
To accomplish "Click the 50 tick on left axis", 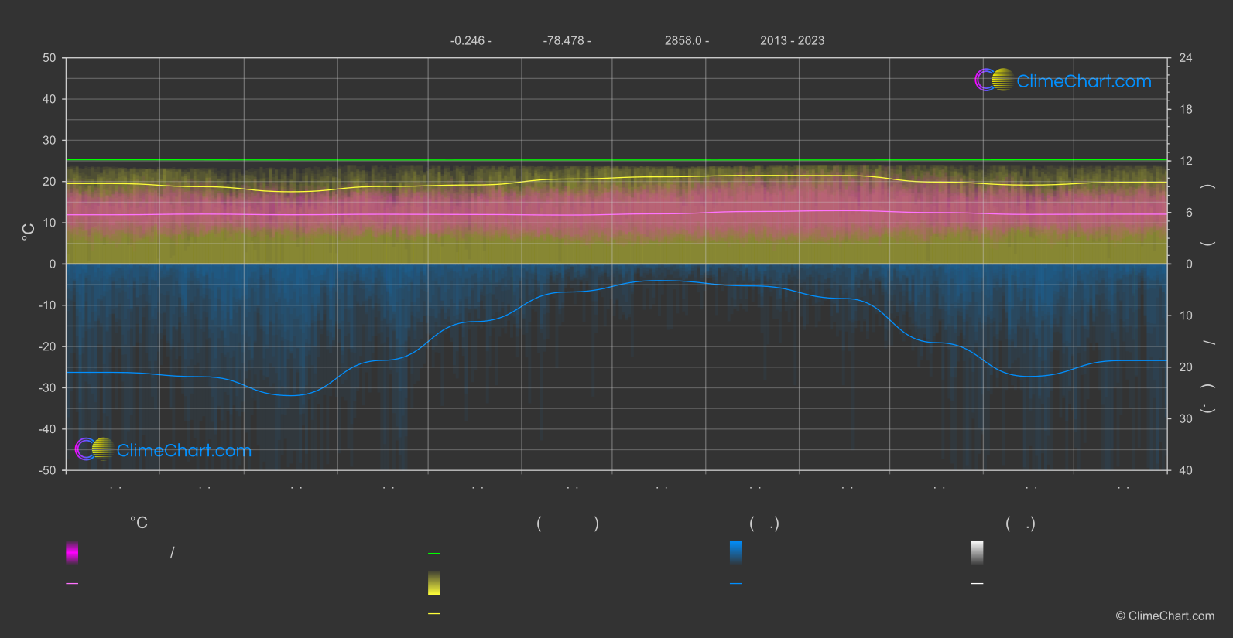I will tap(50, 58).
